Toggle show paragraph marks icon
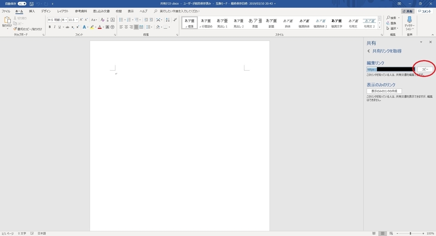Viewport: 436px width, 236px height. [175, 20]
